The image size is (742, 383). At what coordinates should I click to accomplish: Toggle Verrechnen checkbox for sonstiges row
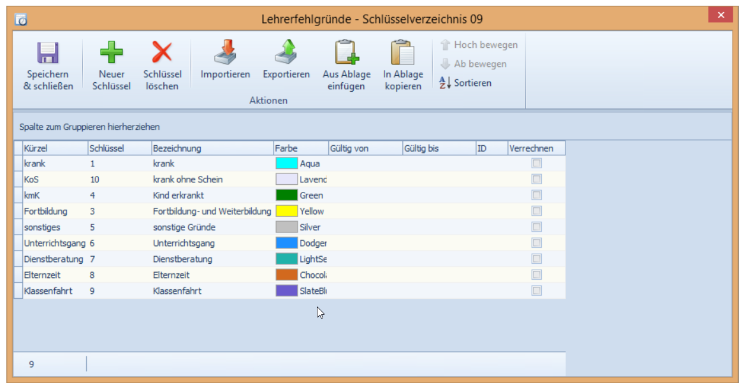point(537,227)
